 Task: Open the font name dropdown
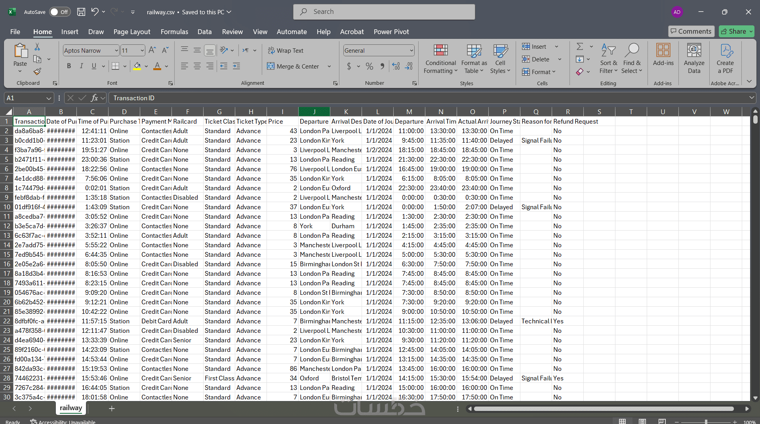point(116,50)
